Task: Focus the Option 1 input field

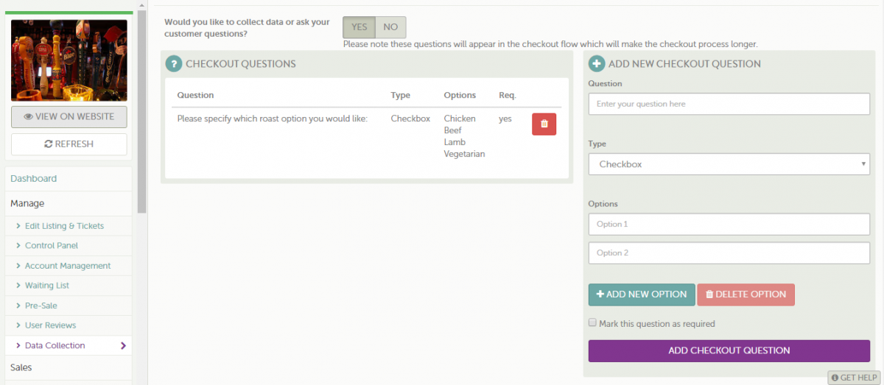Action: click(729, 224)
